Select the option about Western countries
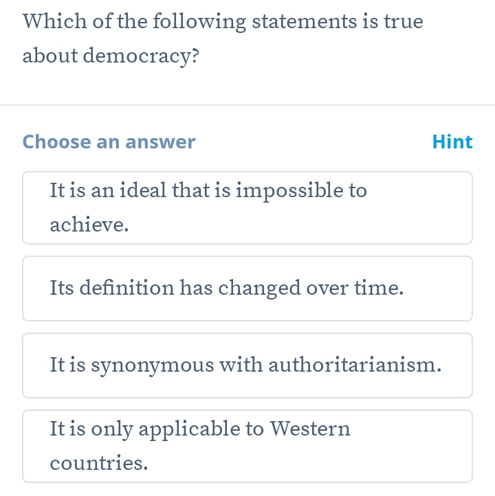Screen dimensions: 495x496 247,446
